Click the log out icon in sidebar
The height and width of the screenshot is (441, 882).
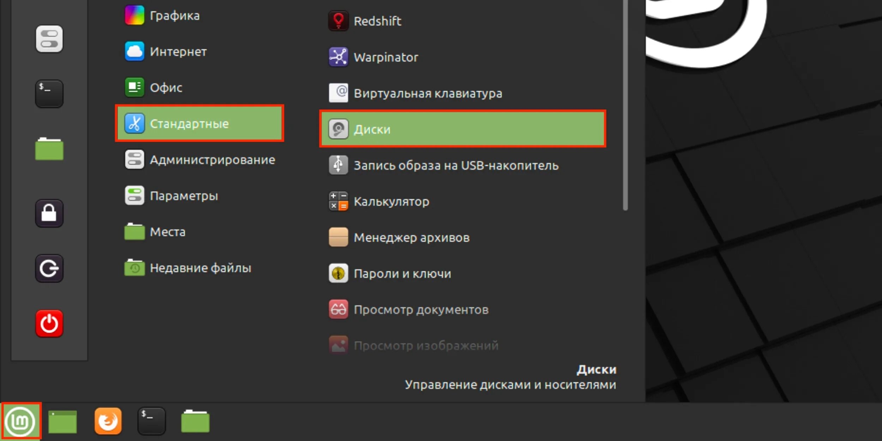[49, 268]
